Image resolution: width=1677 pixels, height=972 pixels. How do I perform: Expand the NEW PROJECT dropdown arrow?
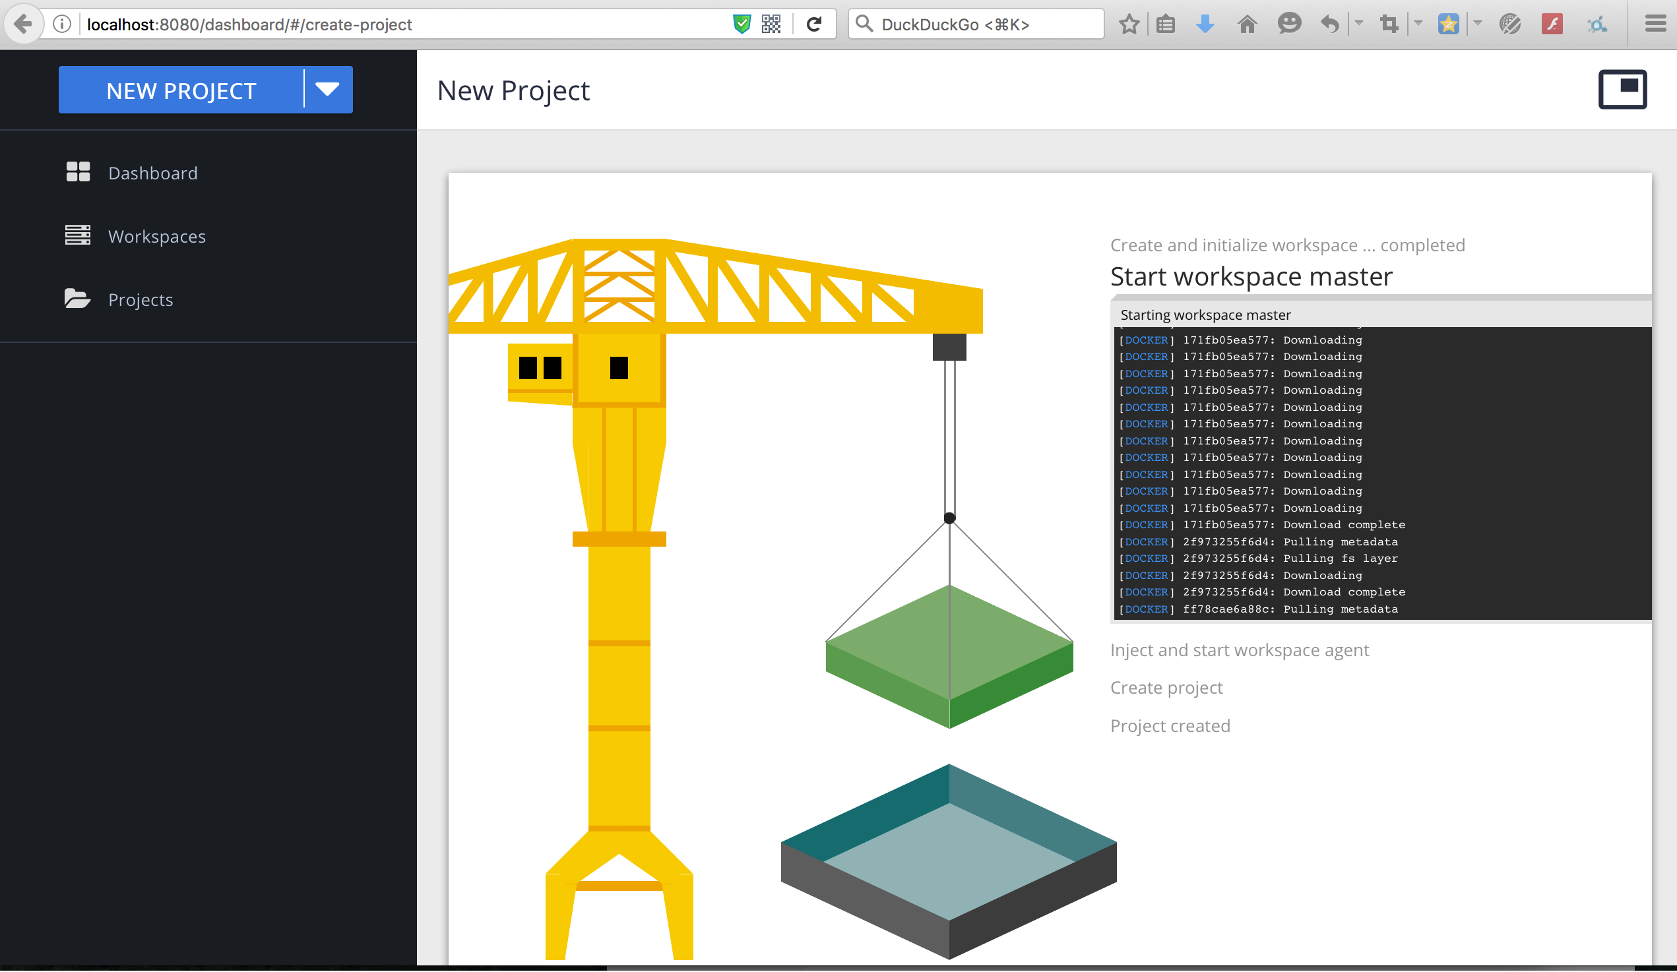coord(327,89)
